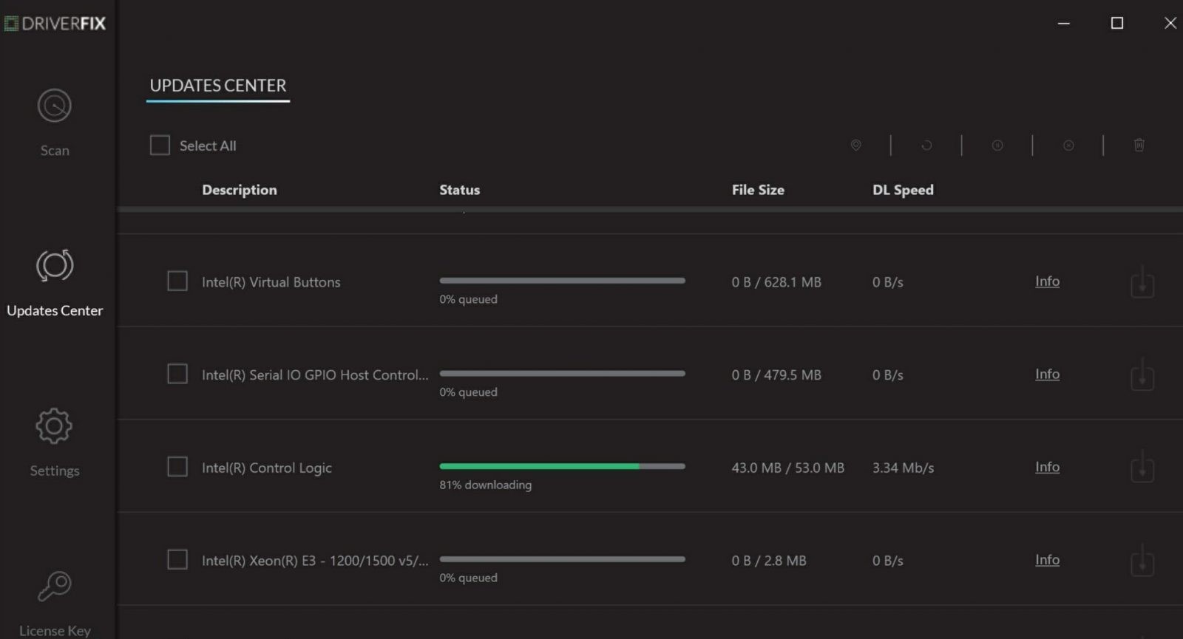Open the License Key page
This screenshot has width=1183, height=639.
(x=55, y=603)
